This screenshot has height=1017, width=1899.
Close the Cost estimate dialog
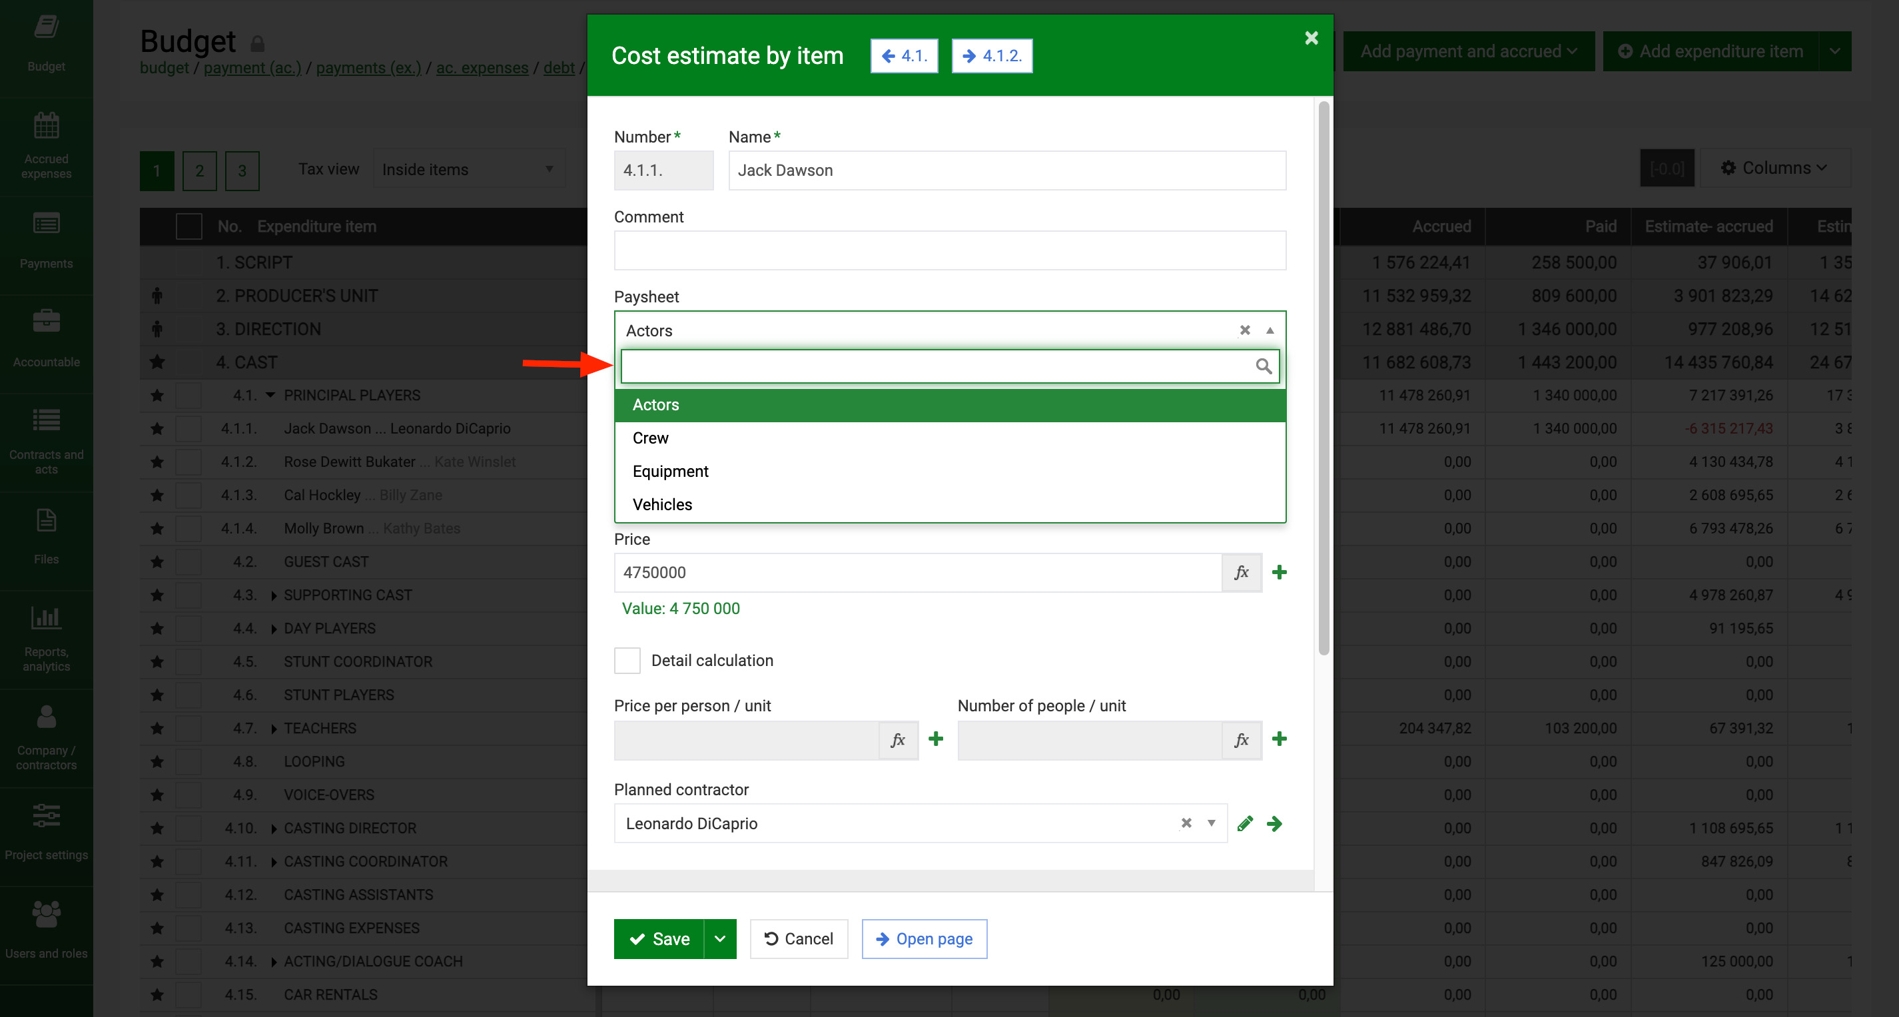[x=1312, y=37]
